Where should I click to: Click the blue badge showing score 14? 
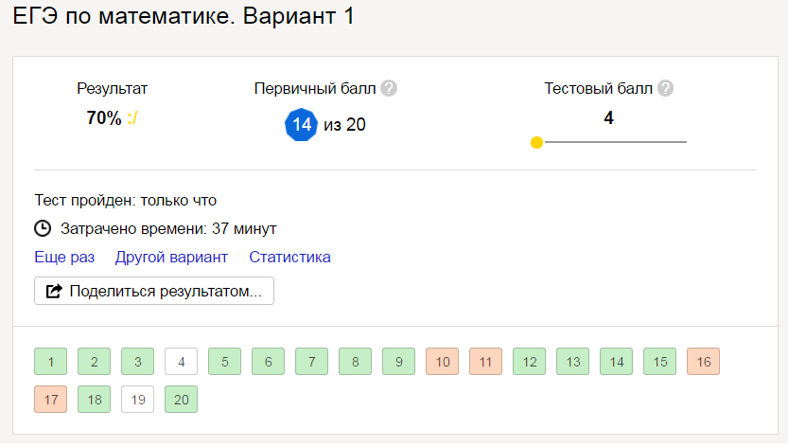(302, 124)
